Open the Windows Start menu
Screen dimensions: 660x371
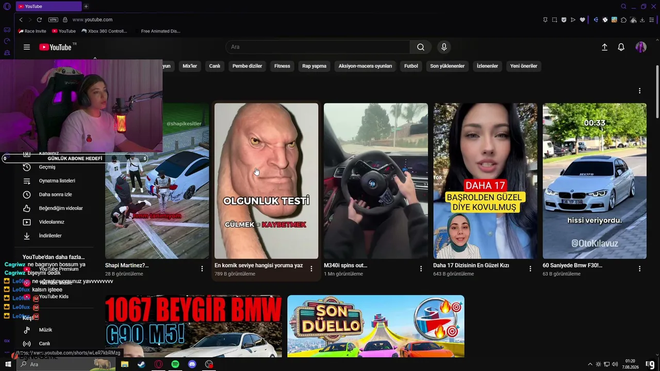8,364
